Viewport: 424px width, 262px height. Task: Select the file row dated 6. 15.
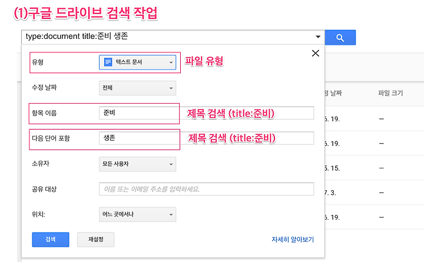coord(371,168)
